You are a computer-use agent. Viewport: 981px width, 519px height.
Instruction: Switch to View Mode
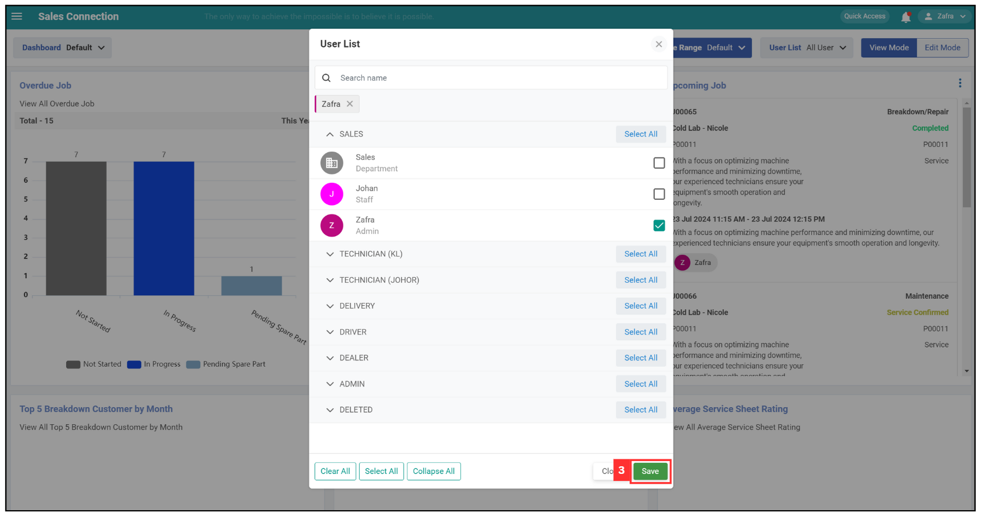(x=888, y=47)
